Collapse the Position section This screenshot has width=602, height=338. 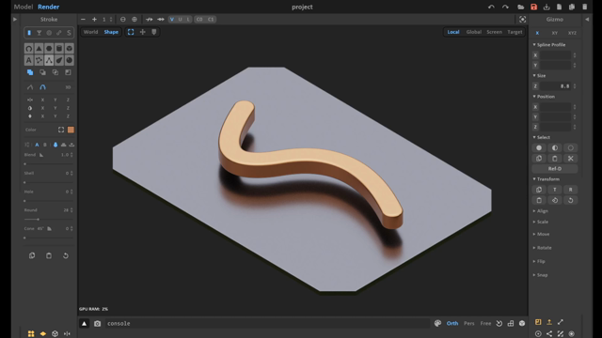(544, 97)
